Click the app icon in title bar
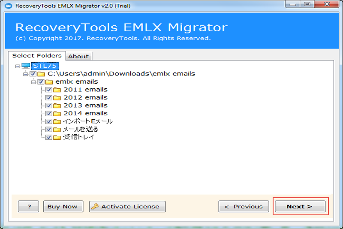Screen dimensions: 343x229 click(x=9, y=6)
